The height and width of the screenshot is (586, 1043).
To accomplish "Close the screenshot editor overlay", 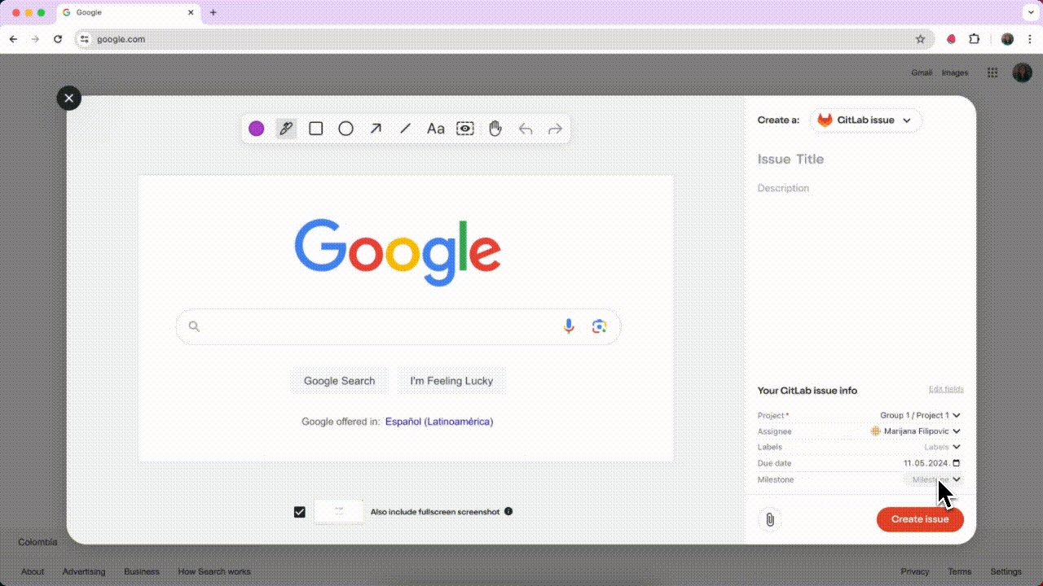I will pos(69,98).
